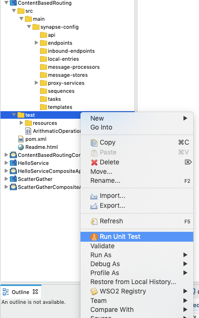The height and width of the screenshot is (318, 199).
Task: Click the Refresh icon in context menu
Action: pos(94,221)
